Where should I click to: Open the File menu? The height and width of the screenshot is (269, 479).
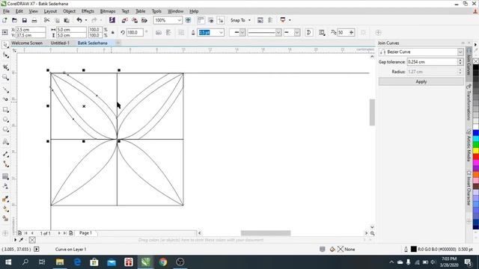6,11
